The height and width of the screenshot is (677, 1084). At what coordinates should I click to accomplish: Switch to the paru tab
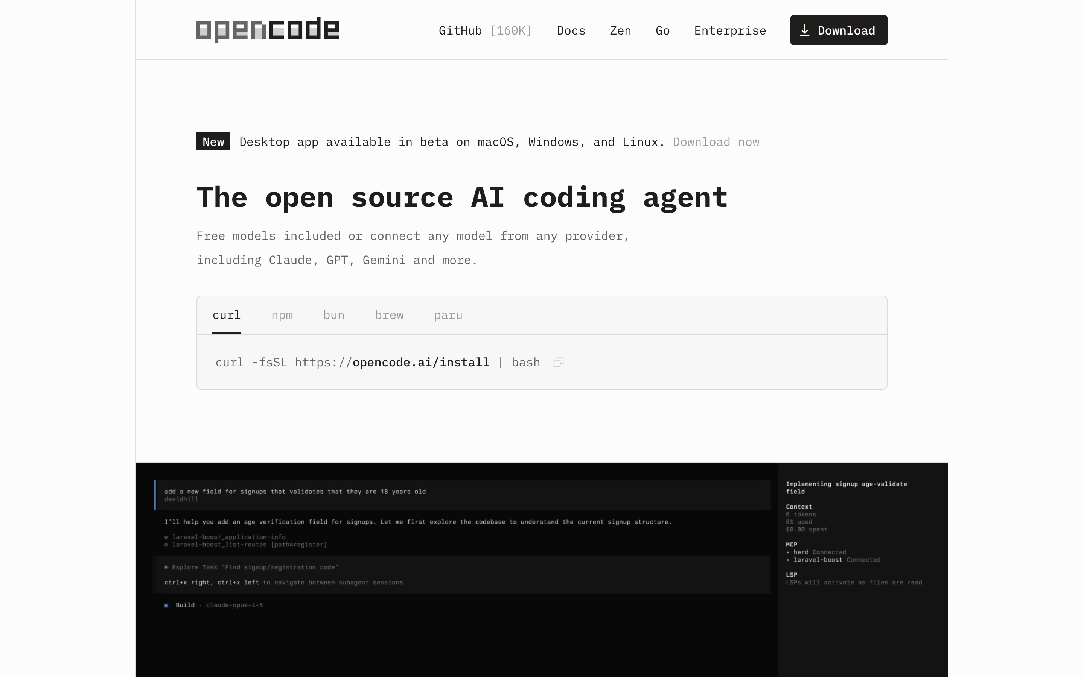[x=448, y=315]
